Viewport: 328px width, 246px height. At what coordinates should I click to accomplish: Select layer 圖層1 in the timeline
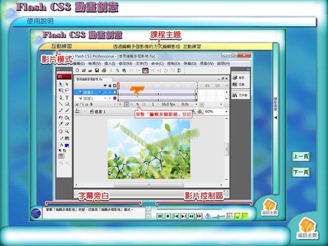[x=87, y=98]
